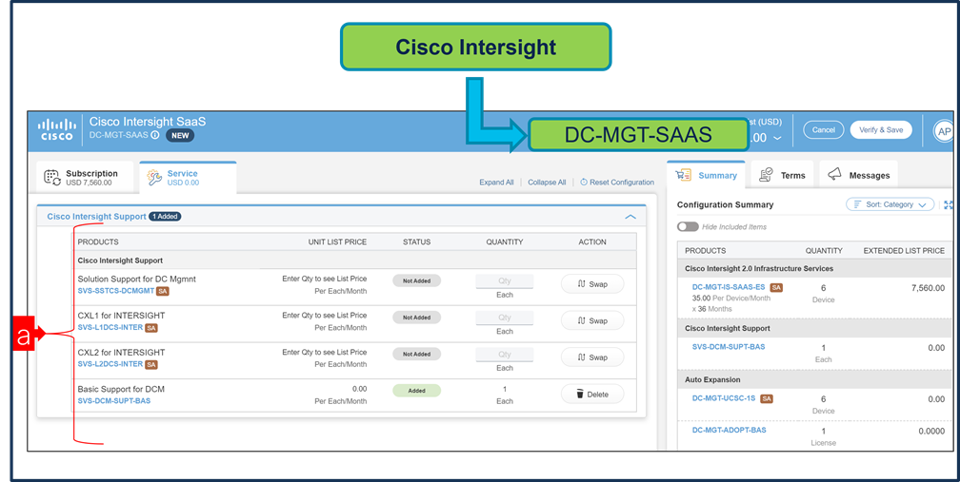This screenshot has height=482, width=960.
Task: Open DC-MGT-IS-SAAS-ES summary link
Action: 730,287
